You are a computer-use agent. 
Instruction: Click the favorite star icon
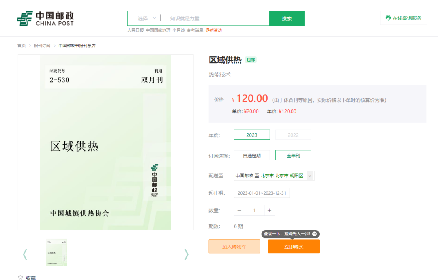[21, 277]
